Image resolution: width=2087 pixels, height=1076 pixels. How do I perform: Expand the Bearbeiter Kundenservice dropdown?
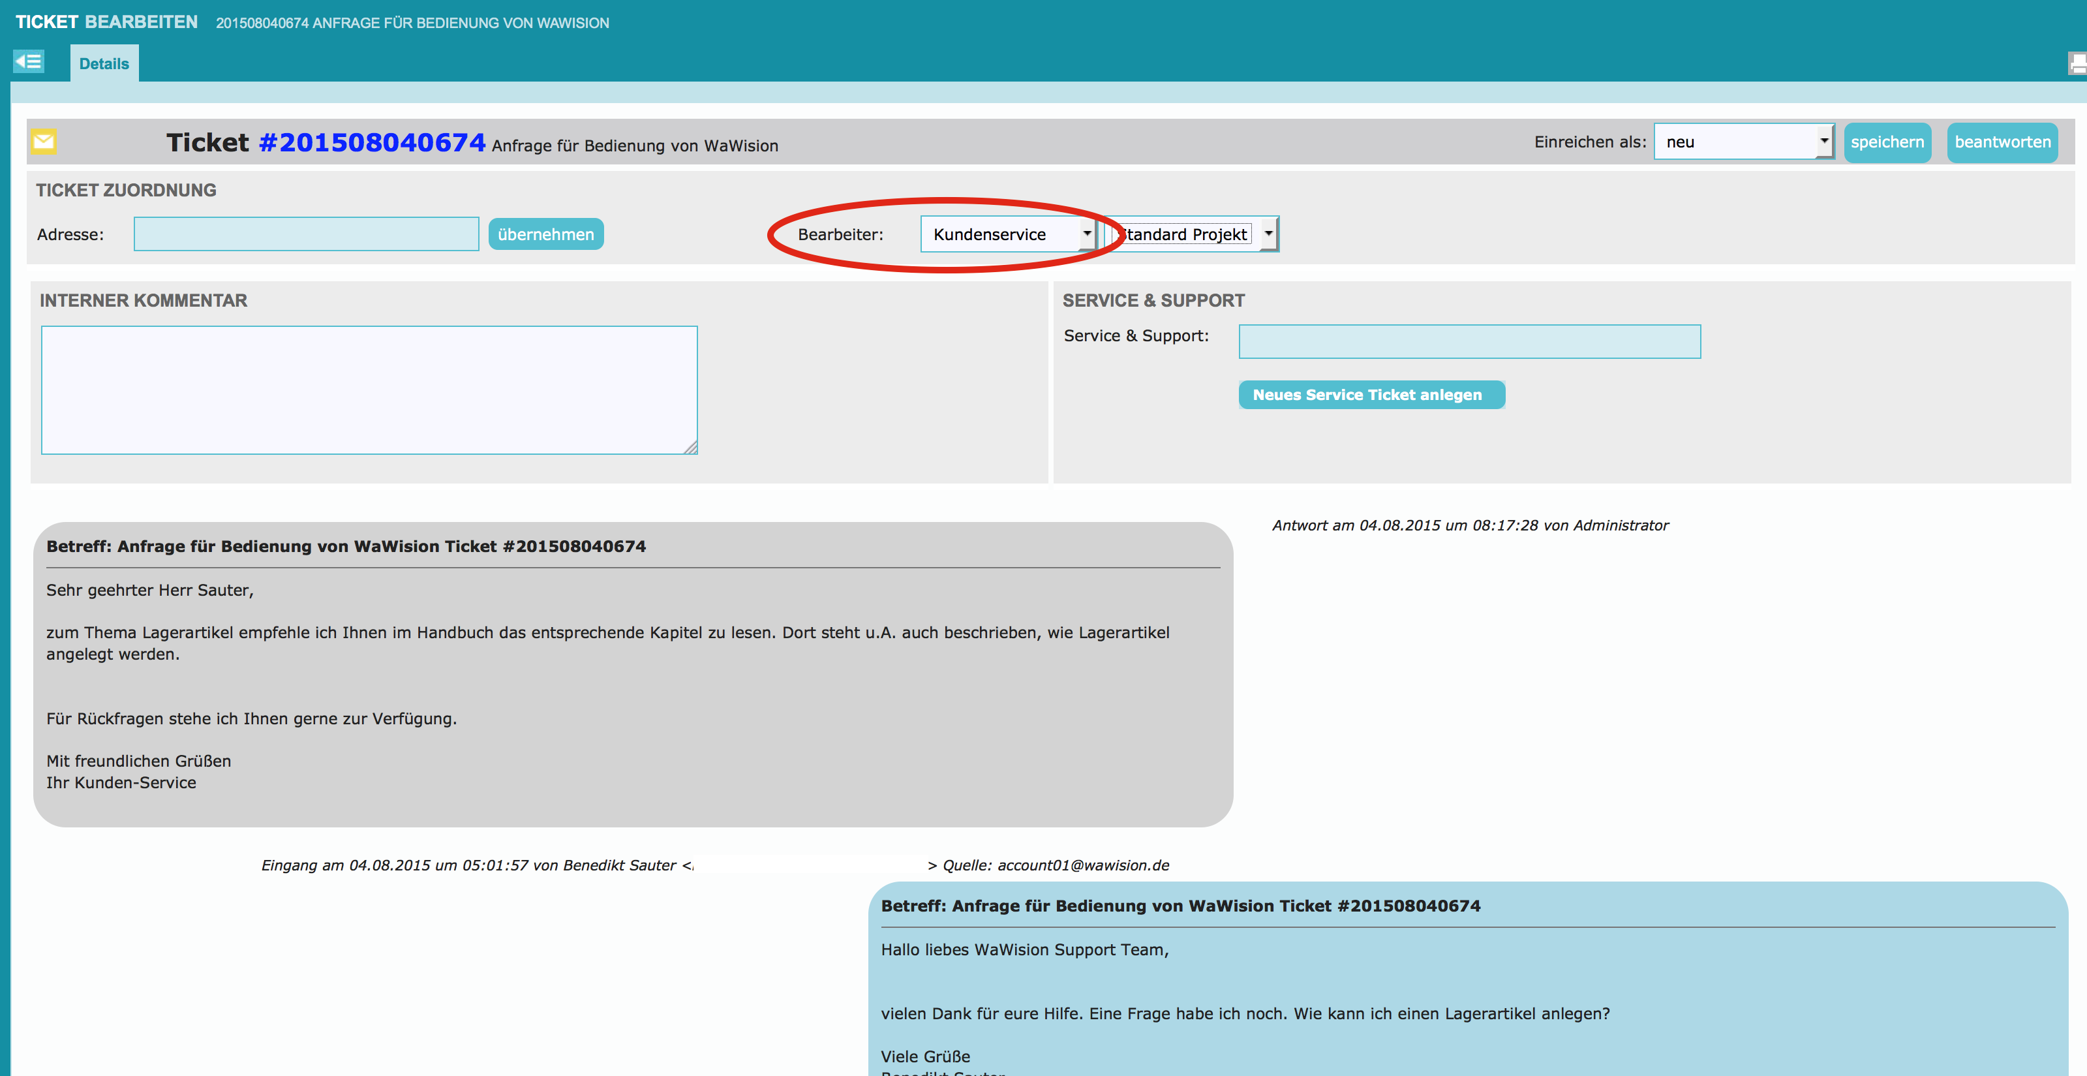1008,234
